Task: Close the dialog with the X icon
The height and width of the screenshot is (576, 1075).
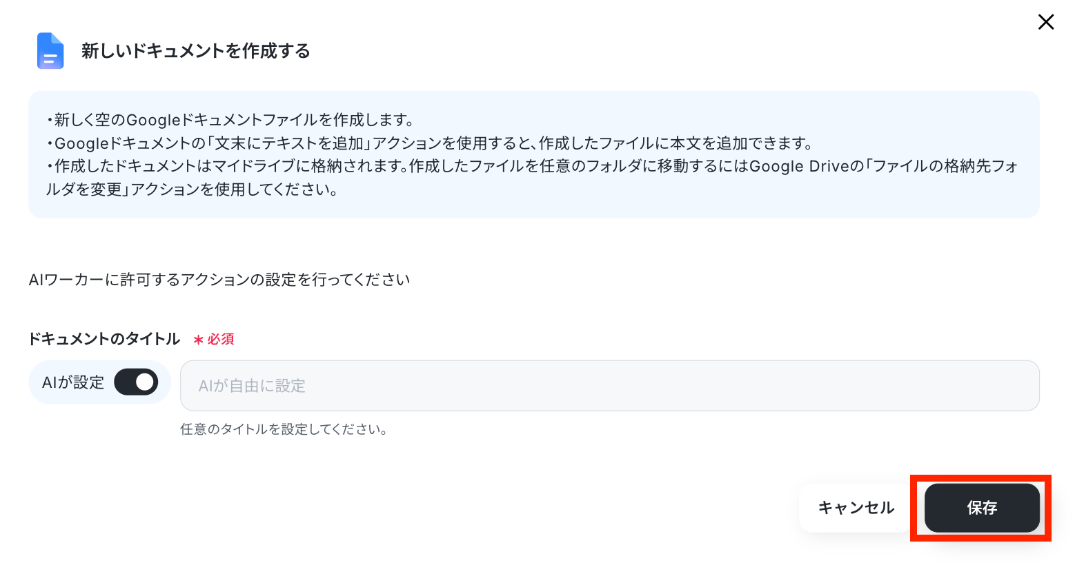Action: pyautogui.click(x=1046, y=22)
